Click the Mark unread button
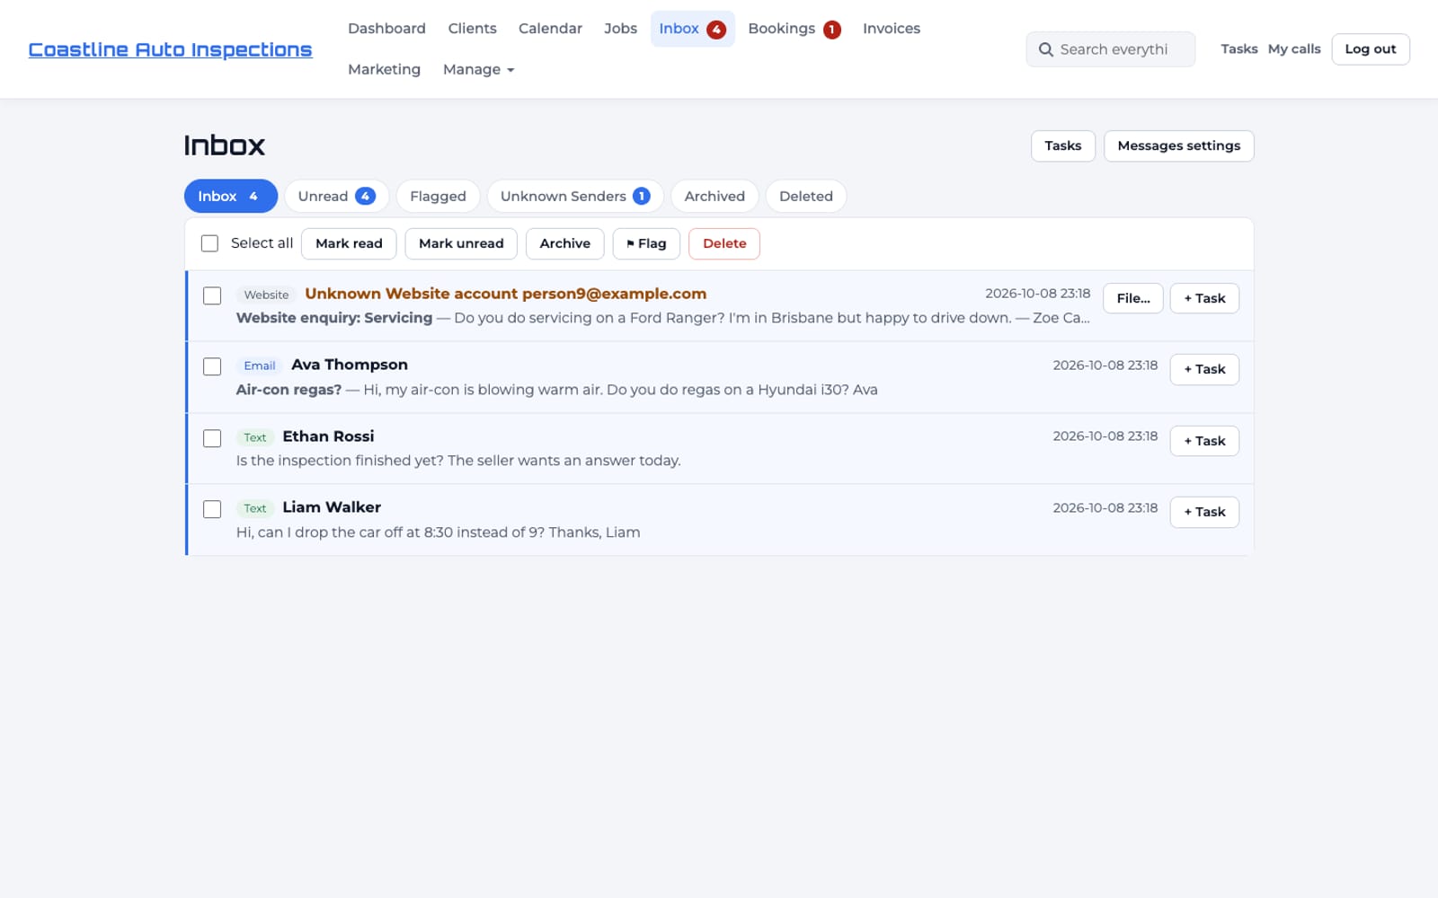Viewport: 1438px width, 898px height. tap(461, 243)
